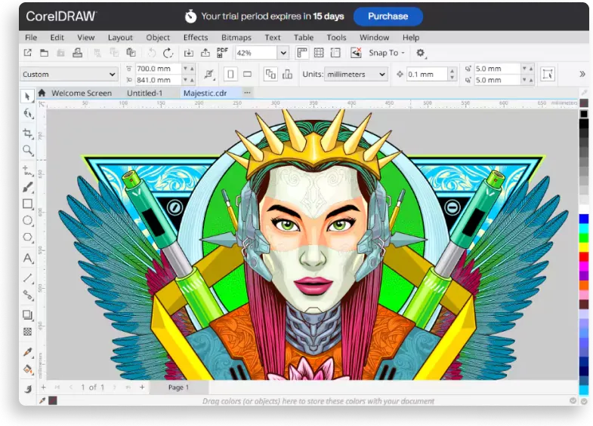Switch to the Welcome Screen tab
Viewport: 593px width, 426px height.
point(82,93)
